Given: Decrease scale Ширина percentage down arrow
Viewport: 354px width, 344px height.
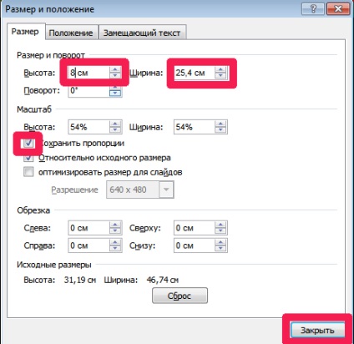Looking at the screenshot, I should click(x=220, y=129).
